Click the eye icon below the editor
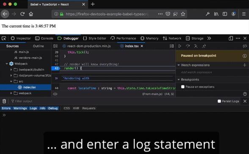 pos(55,94)
